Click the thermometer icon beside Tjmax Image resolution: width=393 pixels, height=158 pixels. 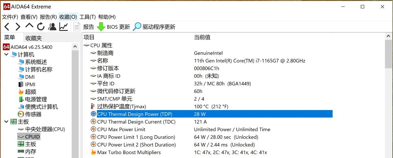pyautogui.click(x=93, y=106)
